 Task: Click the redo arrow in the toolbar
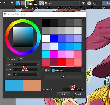(x=5, y=3)
